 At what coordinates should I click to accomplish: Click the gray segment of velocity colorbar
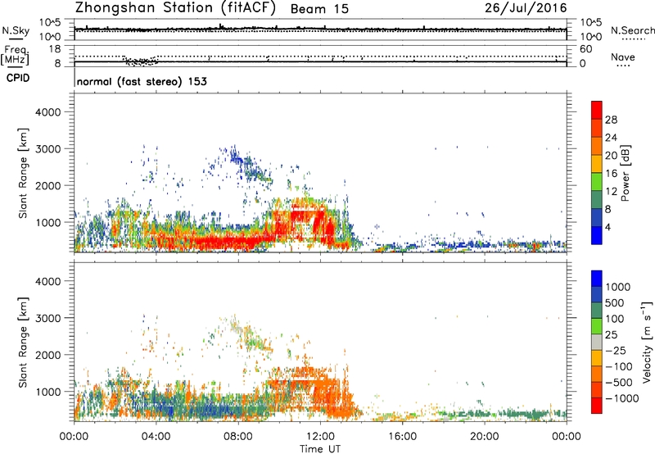pos(597,342)
